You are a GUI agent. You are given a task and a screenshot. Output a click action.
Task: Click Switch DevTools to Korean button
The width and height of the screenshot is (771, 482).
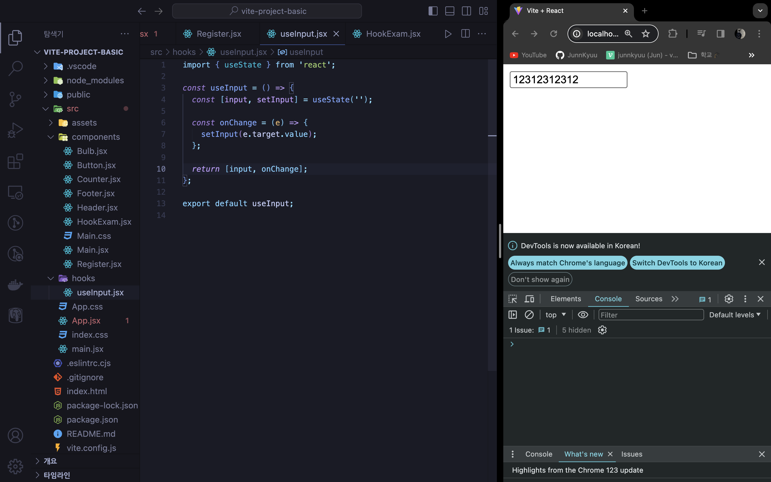pyautogui.click(x=677, y=263)
